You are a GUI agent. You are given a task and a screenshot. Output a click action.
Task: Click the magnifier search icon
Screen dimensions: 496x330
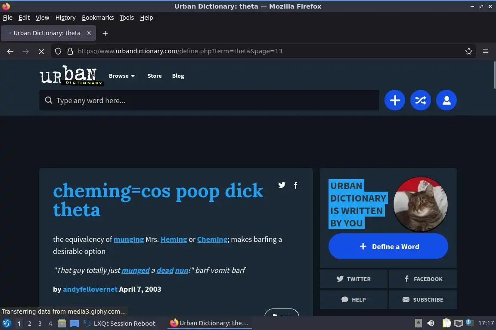[x=48, y=101]
